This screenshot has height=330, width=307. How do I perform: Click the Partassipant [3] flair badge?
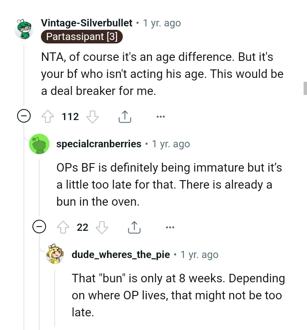coord(81,37)
